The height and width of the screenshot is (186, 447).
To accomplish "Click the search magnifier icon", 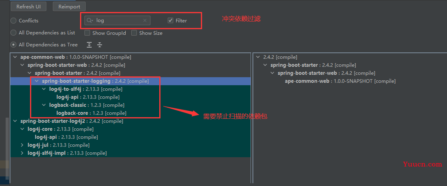I will coord(90,20).
